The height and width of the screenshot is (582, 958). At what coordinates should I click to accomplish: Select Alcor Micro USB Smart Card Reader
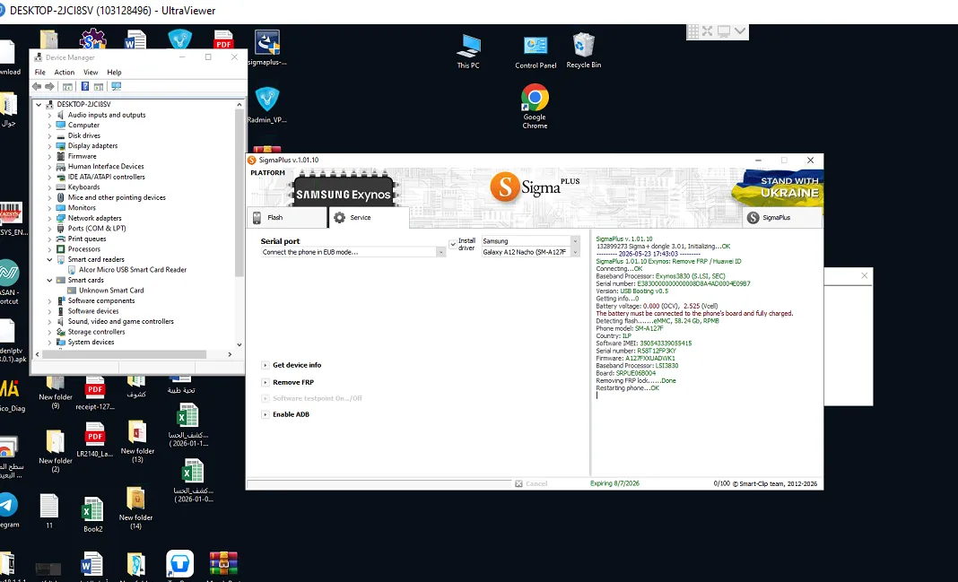132,270
